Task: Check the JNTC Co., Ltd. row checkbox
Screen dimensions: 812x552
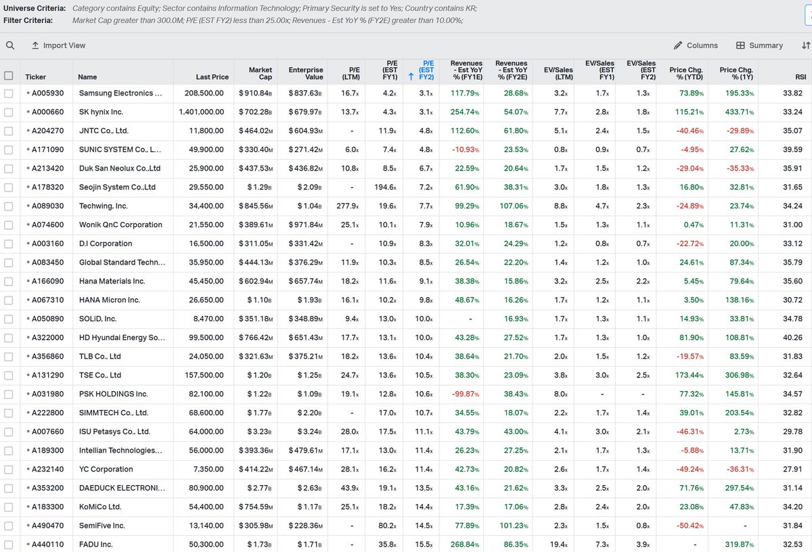Action: tap(9, 131)
